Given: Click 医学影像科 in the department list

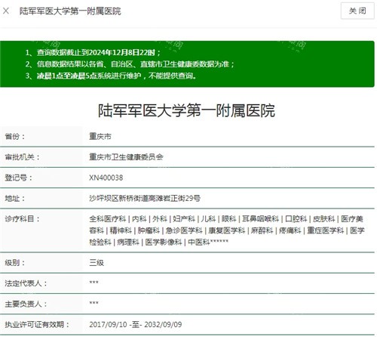Looking at the screenshot, I should 164,243.
